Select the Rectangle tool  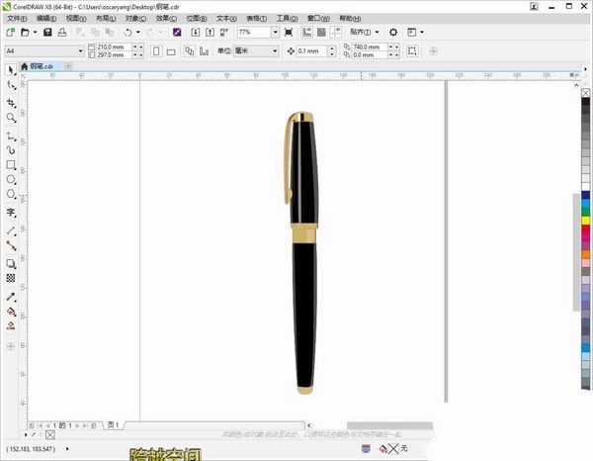click(11, 164)
